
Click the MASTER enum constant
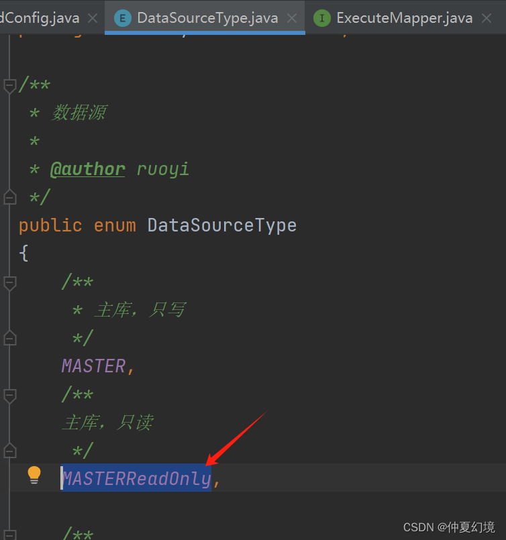tap(93, 366)
